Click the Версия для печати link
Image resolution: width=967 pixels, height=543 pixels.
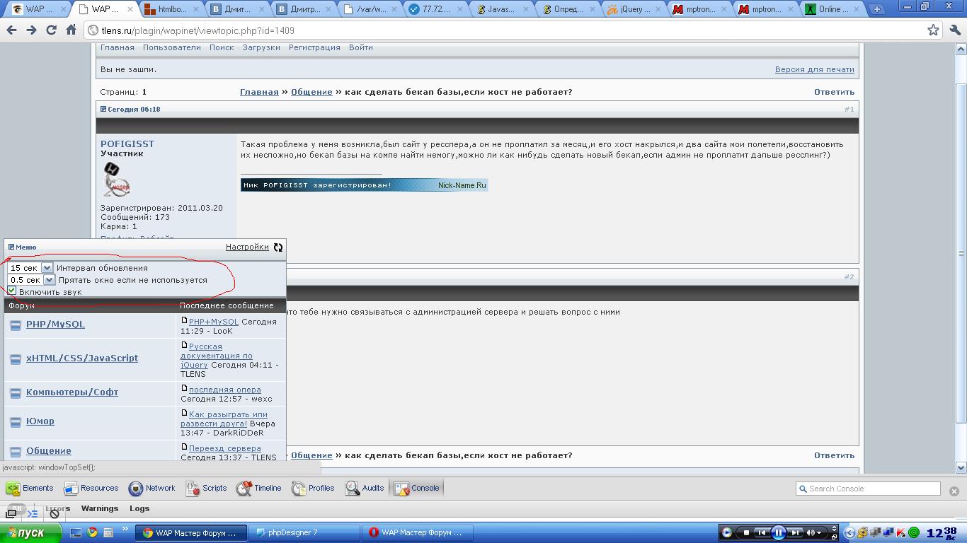tap(814, 69)
